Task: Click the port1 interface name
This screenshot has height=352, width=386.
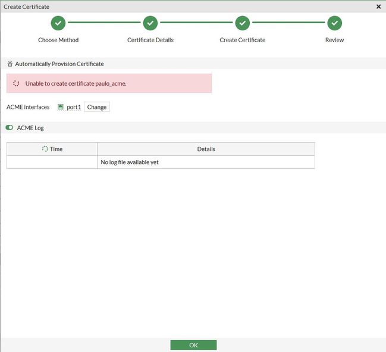Action: click(74, 107)
